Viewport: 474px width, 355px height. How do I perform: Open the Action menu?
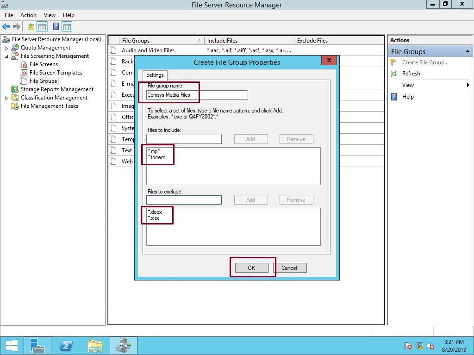tap(28, 15)
